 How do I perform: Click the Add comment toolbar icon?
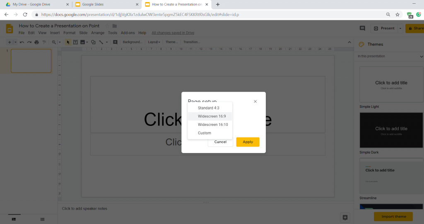[115, 42]
